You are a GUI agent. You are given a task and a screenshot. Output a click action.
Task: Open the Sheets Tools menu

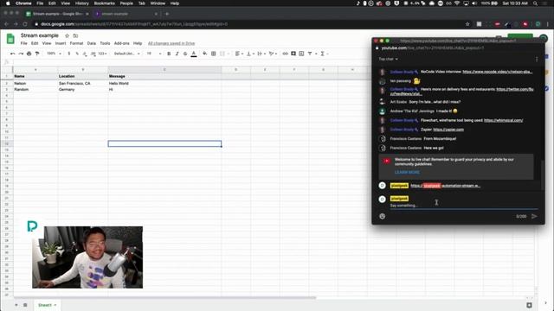tap(105, 43)
